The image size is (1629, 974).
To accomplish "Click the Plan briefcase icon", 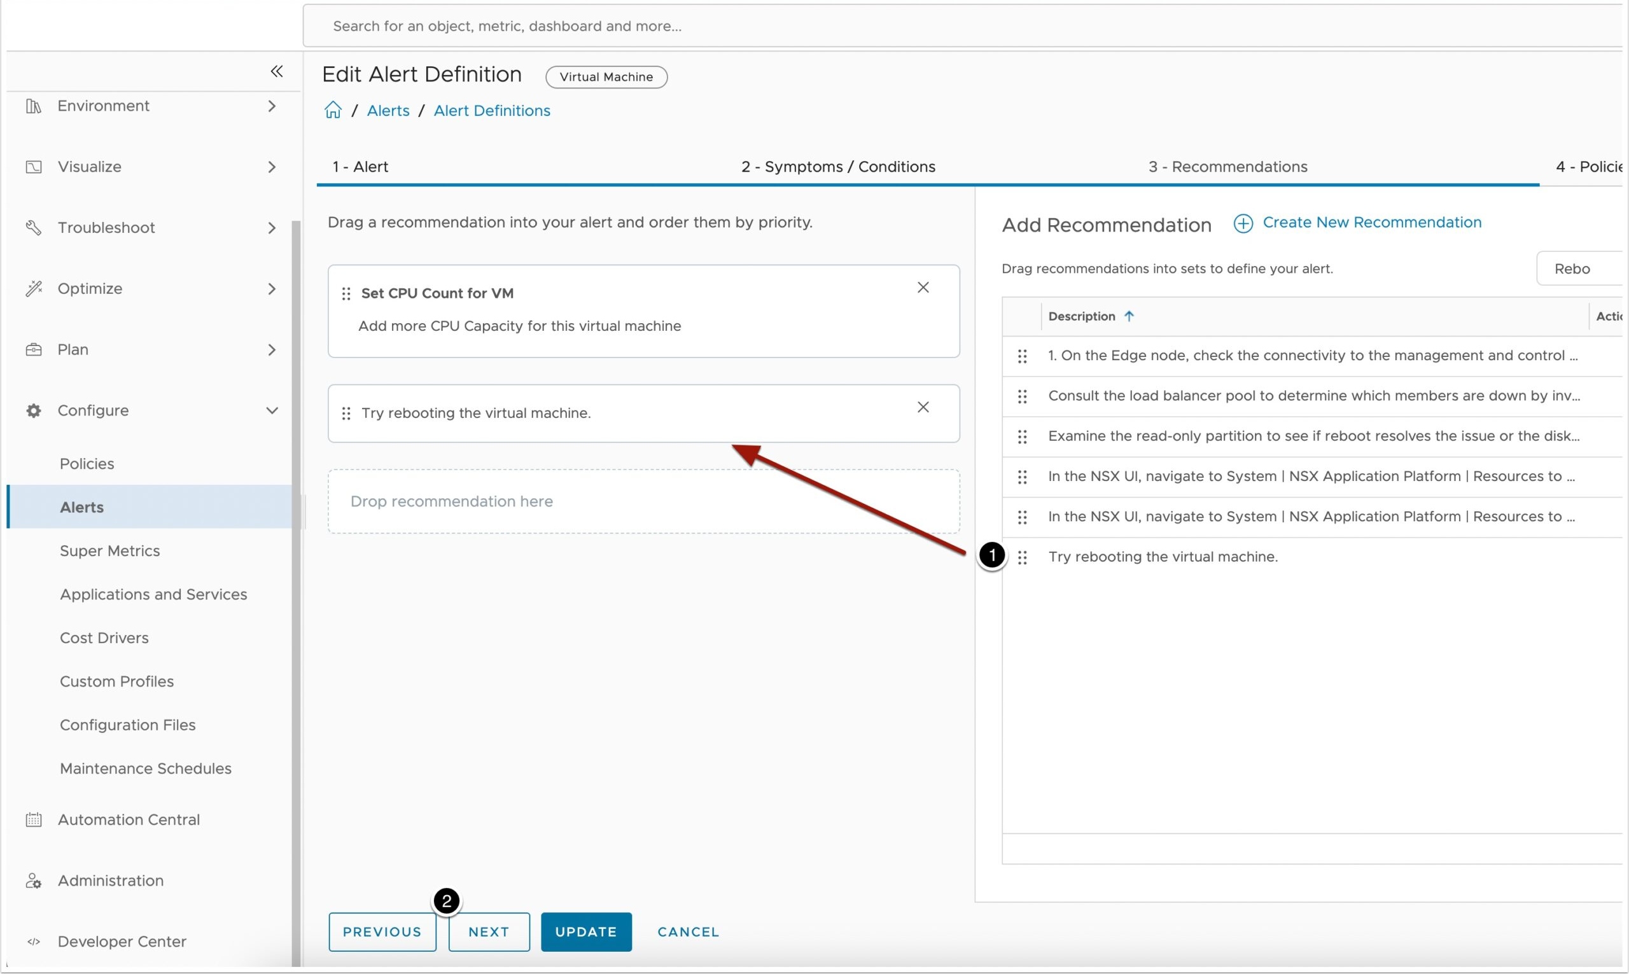I will 34,349.
